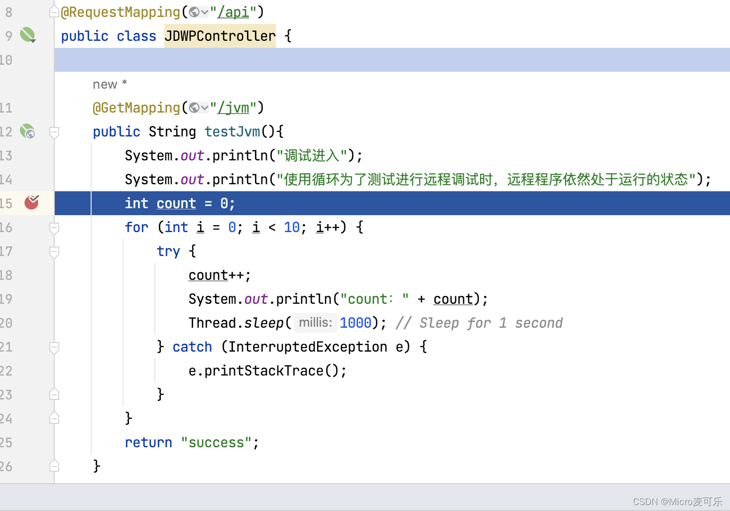Open the globe URL dropdown next to "/api"
This screenshot has height=511, width=730.
click(199, 12)
